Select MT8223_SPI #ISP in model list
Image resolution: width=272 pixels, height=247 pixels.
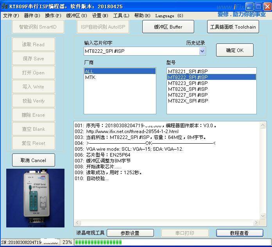[x=211, y=83]
